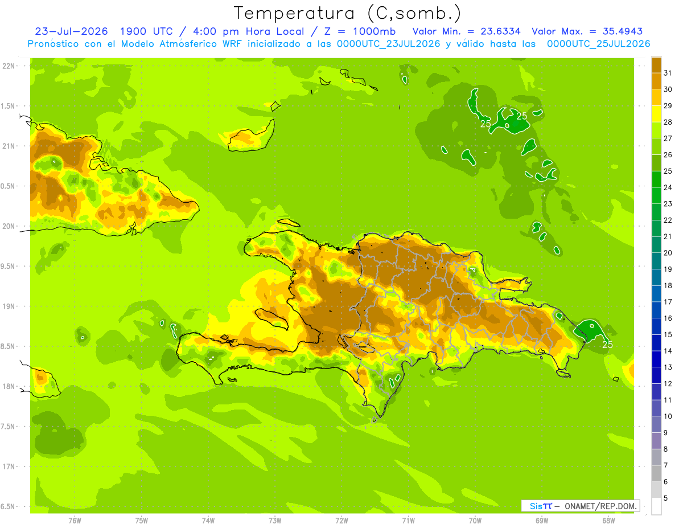This screenshot has height=528, width=683.
Task: Click the '72W' longitude label
Action: (x=341, y=521)
